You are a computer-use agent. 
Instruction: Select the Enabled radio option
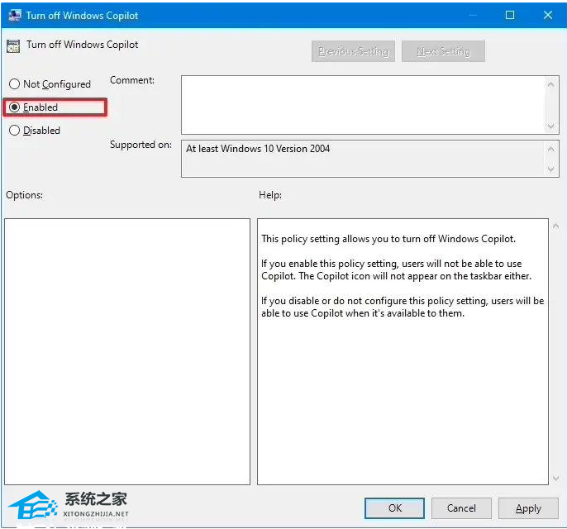tap(33, 107)
